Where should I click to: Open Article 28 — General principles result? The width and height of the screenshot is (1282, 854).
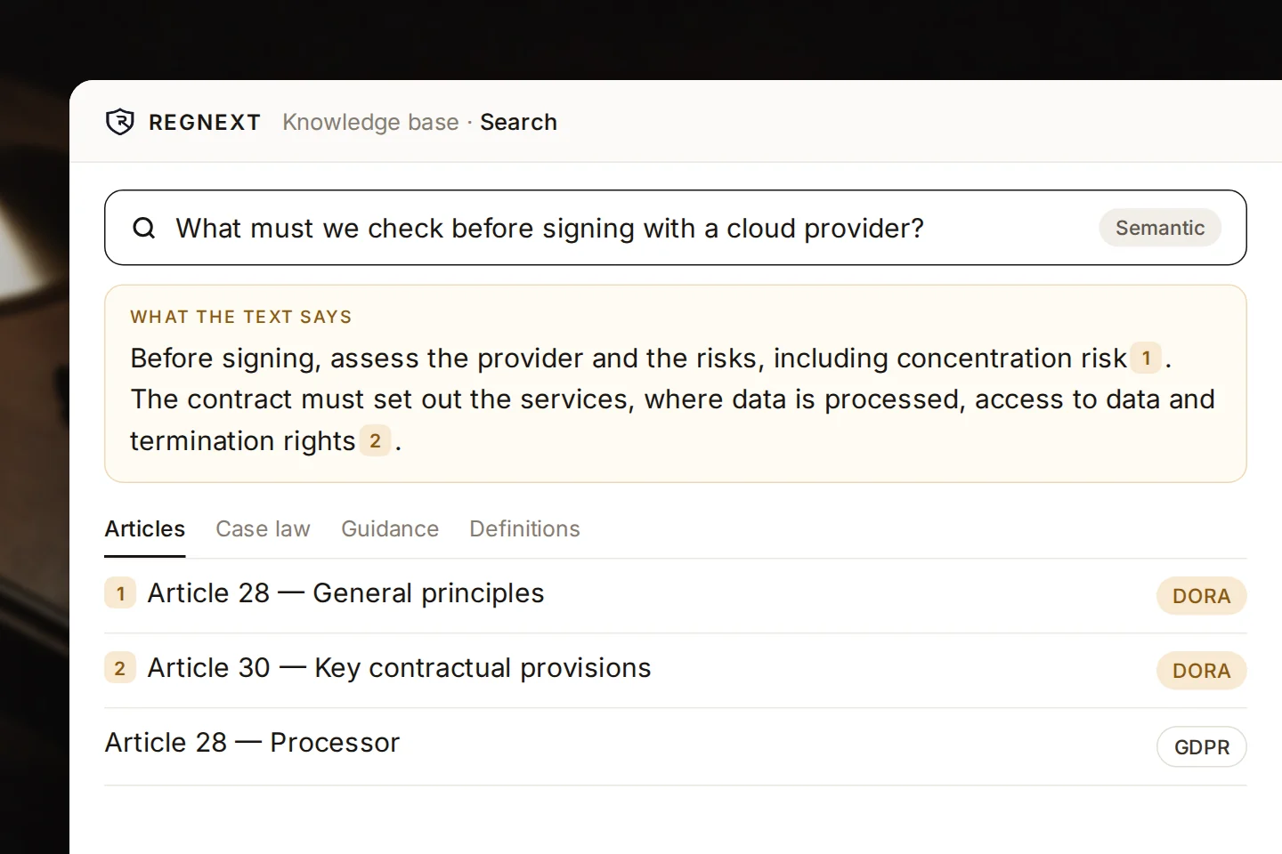pos(676,595)
